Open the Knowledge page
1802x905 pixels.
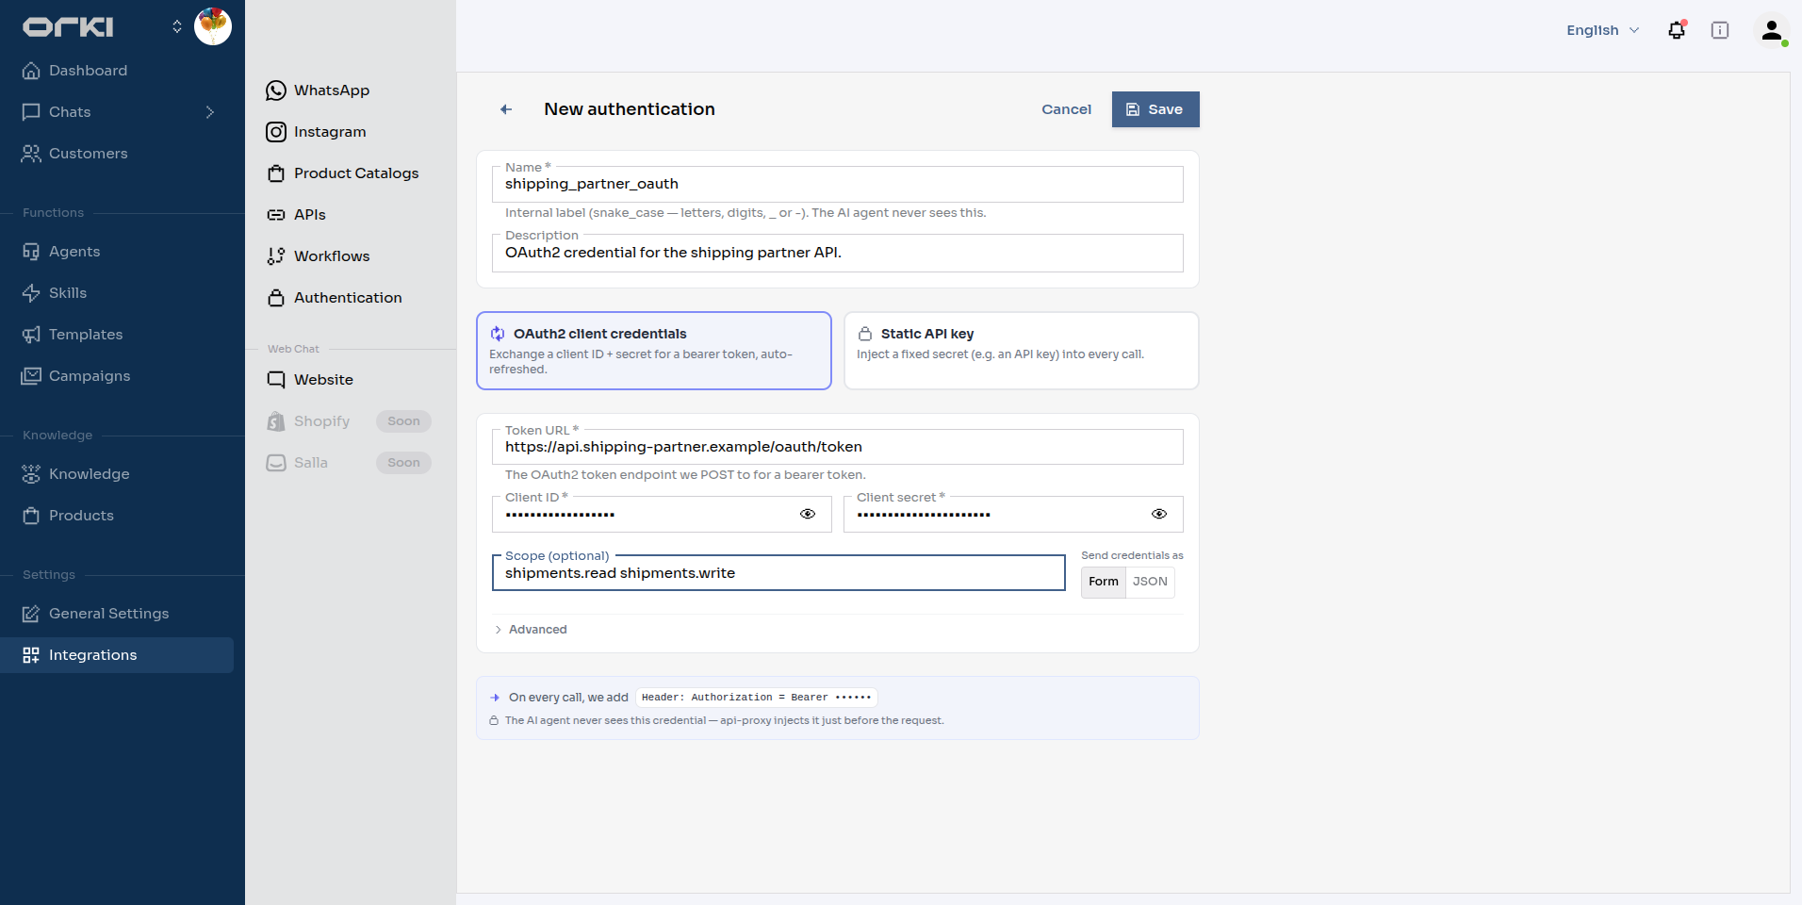tap(117, 474)
